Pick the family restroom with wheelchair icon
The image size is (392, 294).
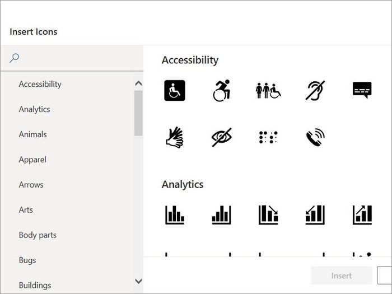coord(268,91)
